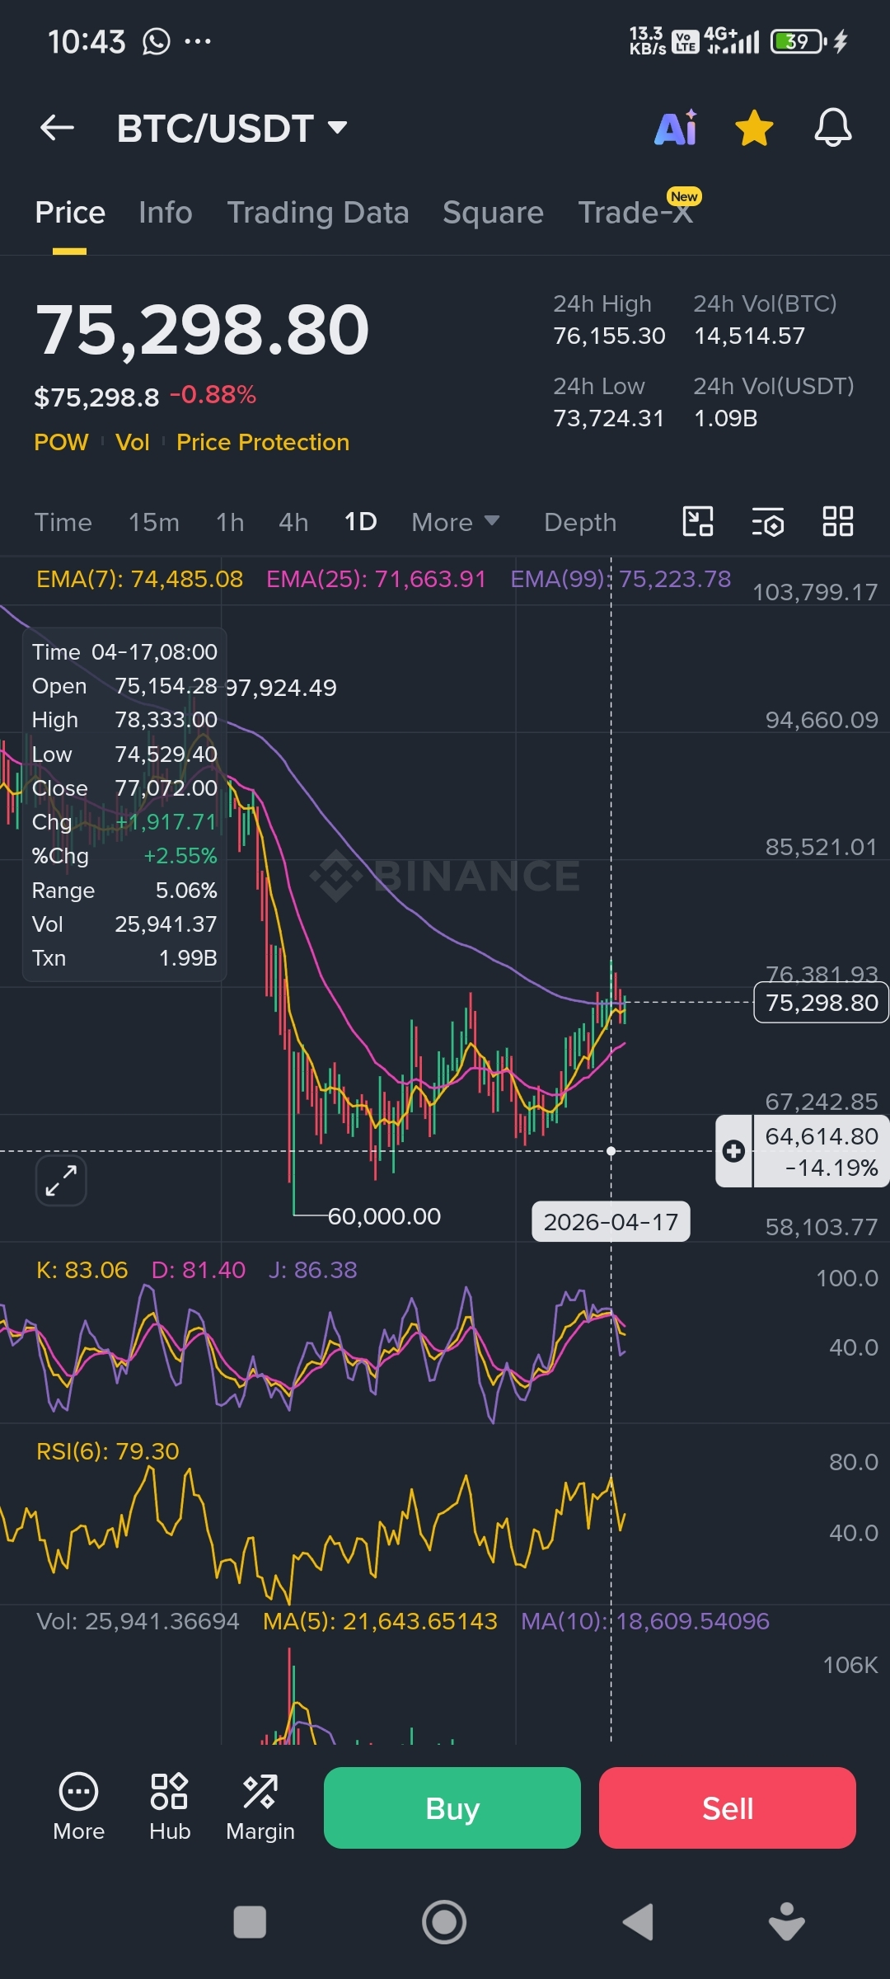Tap the candle Close value 77,072.00
The image size is (890, 1979).
tap(166, 788)
